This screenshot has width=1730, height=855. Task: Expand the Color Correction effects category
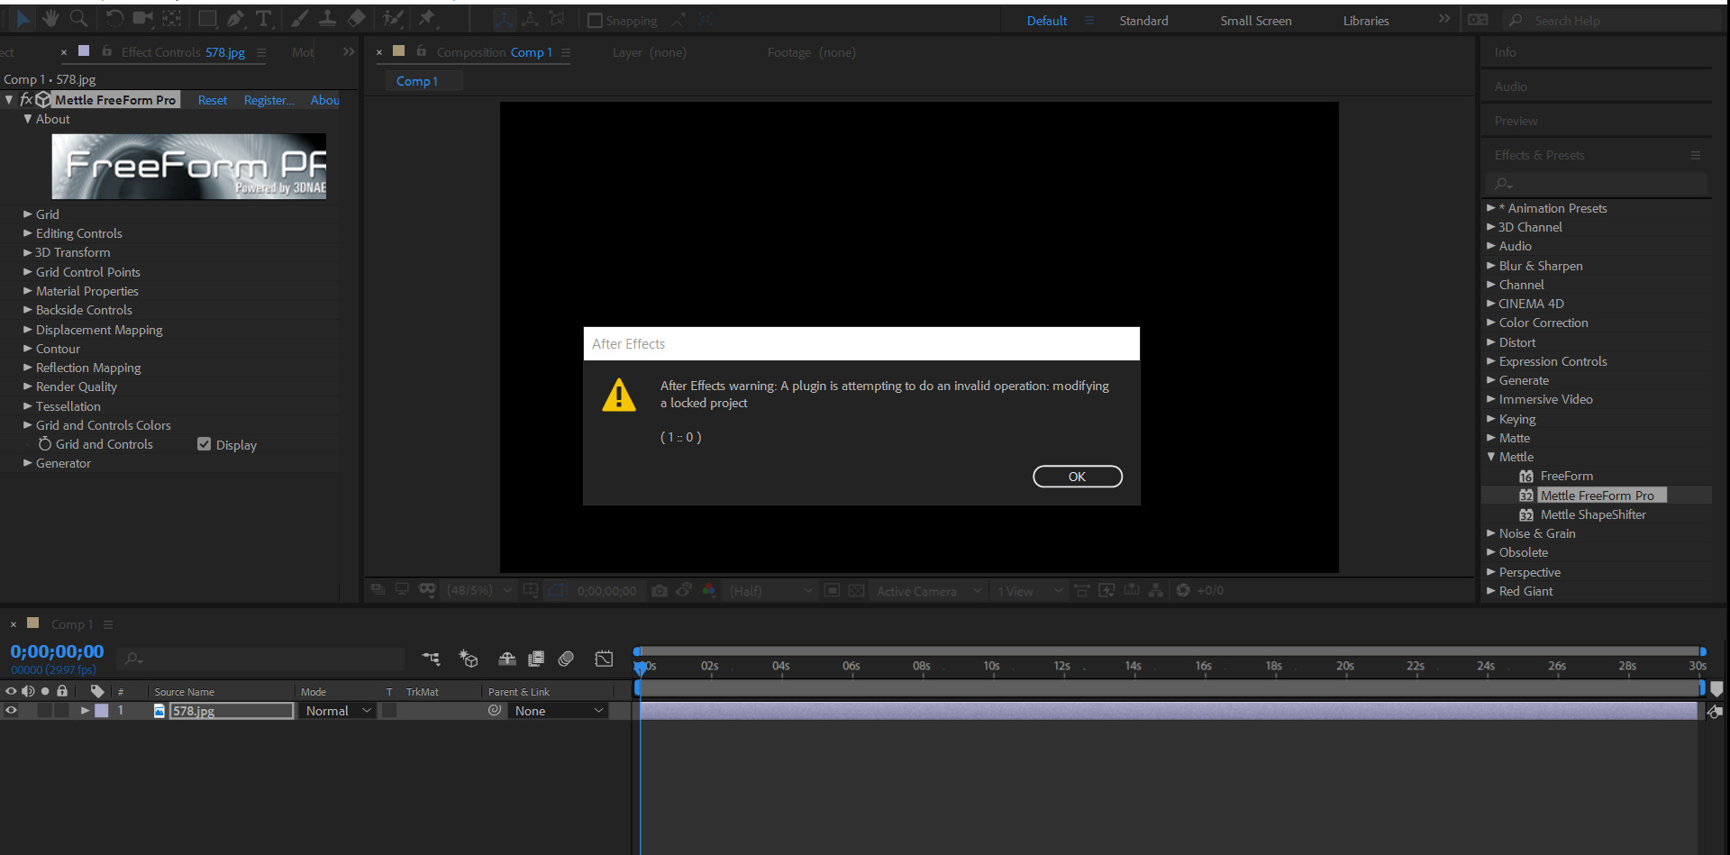tap(1491, 323)
